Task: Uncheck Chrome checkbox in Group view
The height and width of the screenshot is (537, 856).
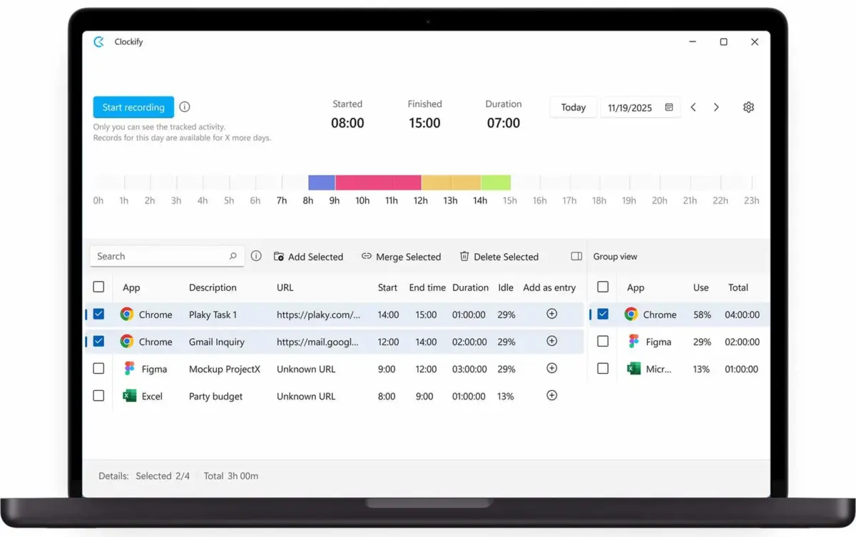Action: point(603,314)
